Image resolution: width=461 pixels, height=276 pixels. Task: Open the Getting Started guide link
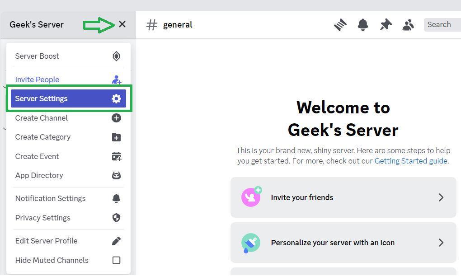[410, 161]
